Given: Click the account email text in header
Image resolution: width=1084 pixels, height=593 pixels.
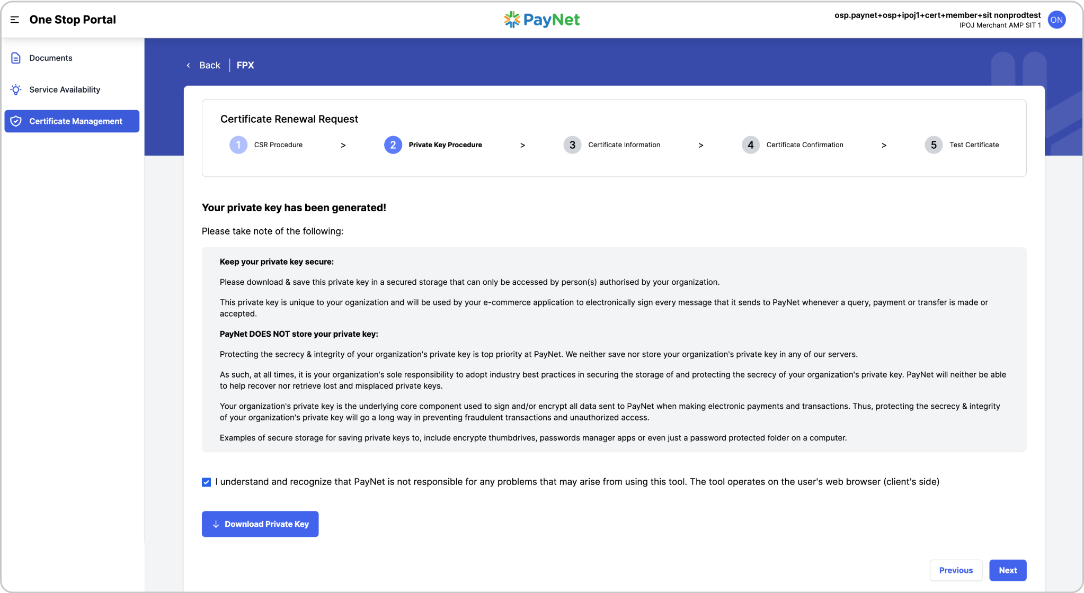Looking at the screenshot, I should click(x=937, y=15).
